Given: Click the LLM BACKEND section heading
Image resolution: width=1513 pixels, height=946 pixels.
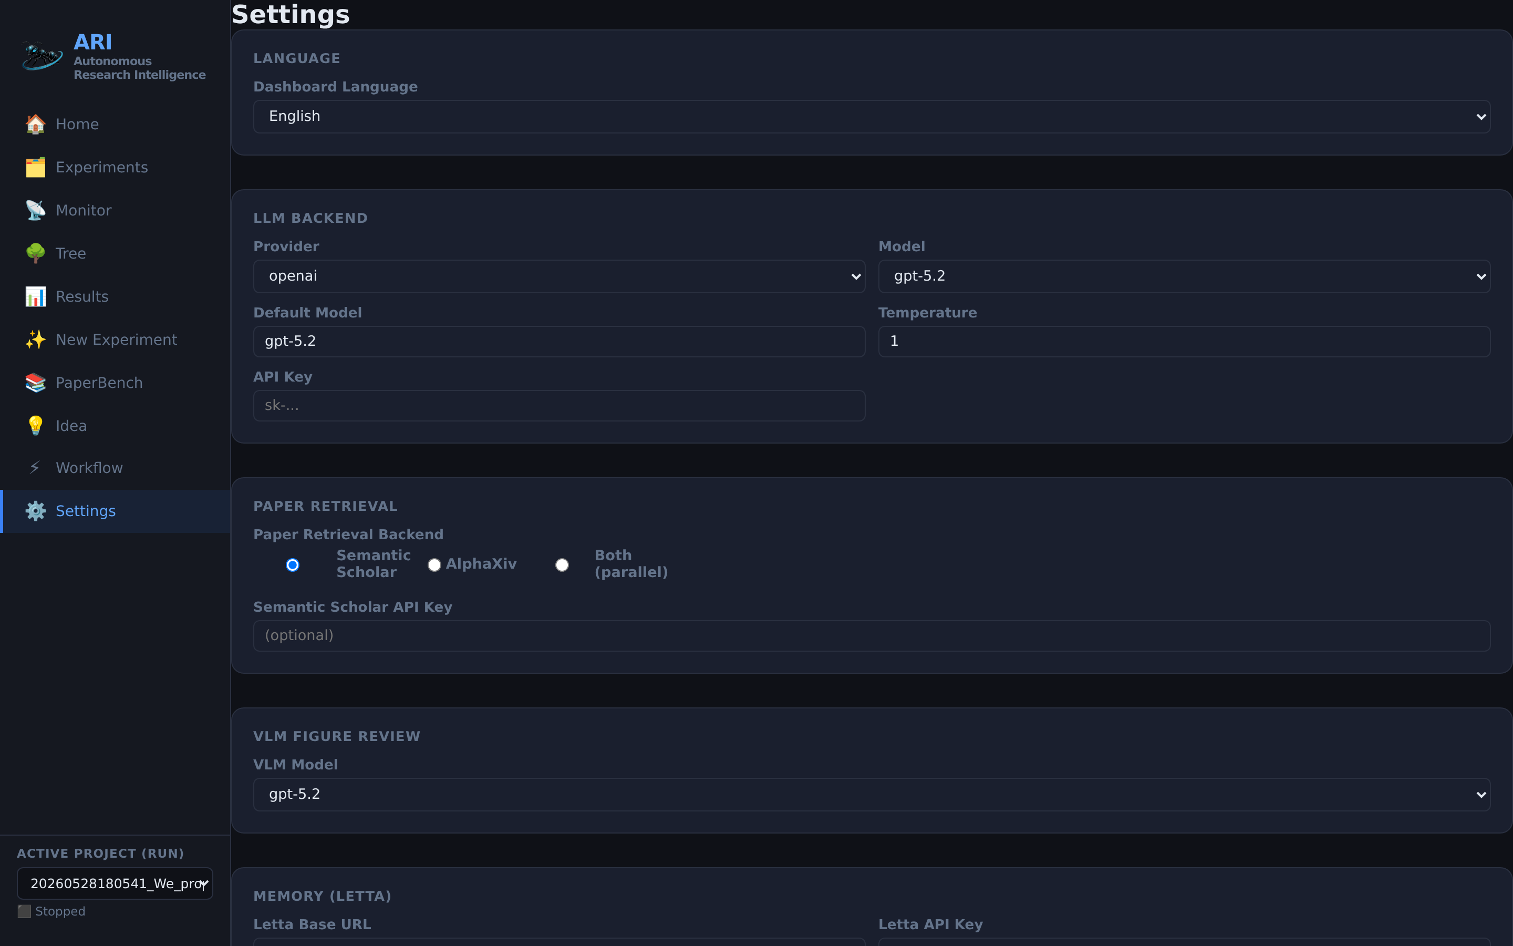Looking at the screenshot, I should (x=310, y=218).
